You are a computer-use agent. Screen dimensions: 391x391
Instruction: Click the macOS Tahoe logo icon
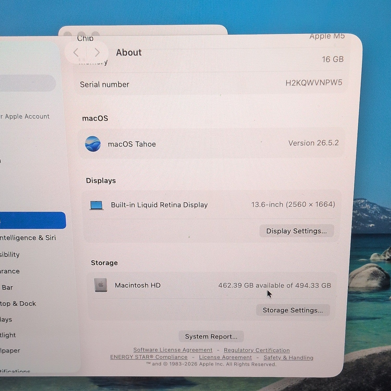(93, 144)
